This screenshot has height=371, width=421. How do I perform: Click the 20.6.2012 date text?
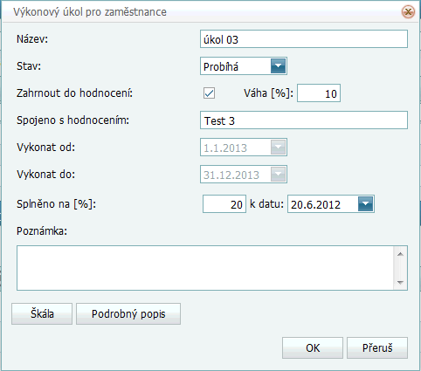point(315,204)
